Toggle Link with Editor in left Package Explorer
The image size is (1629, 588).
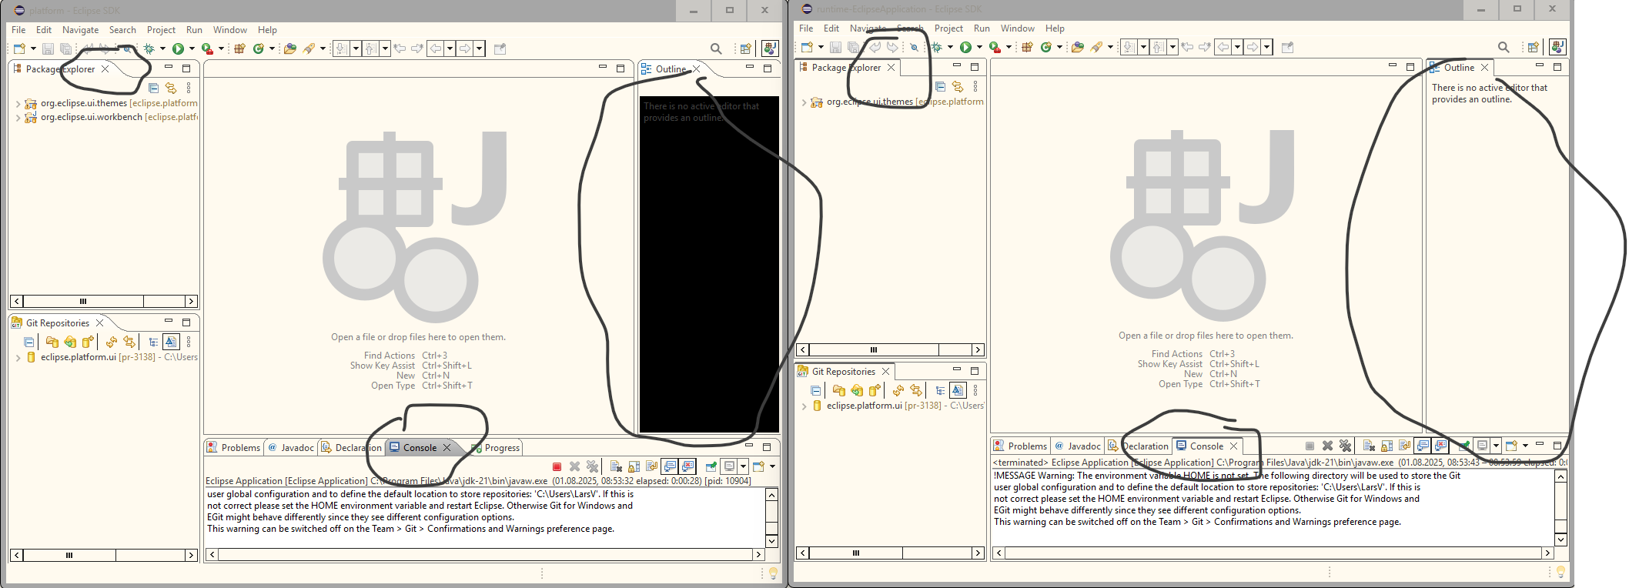click(x=171, y=88)
